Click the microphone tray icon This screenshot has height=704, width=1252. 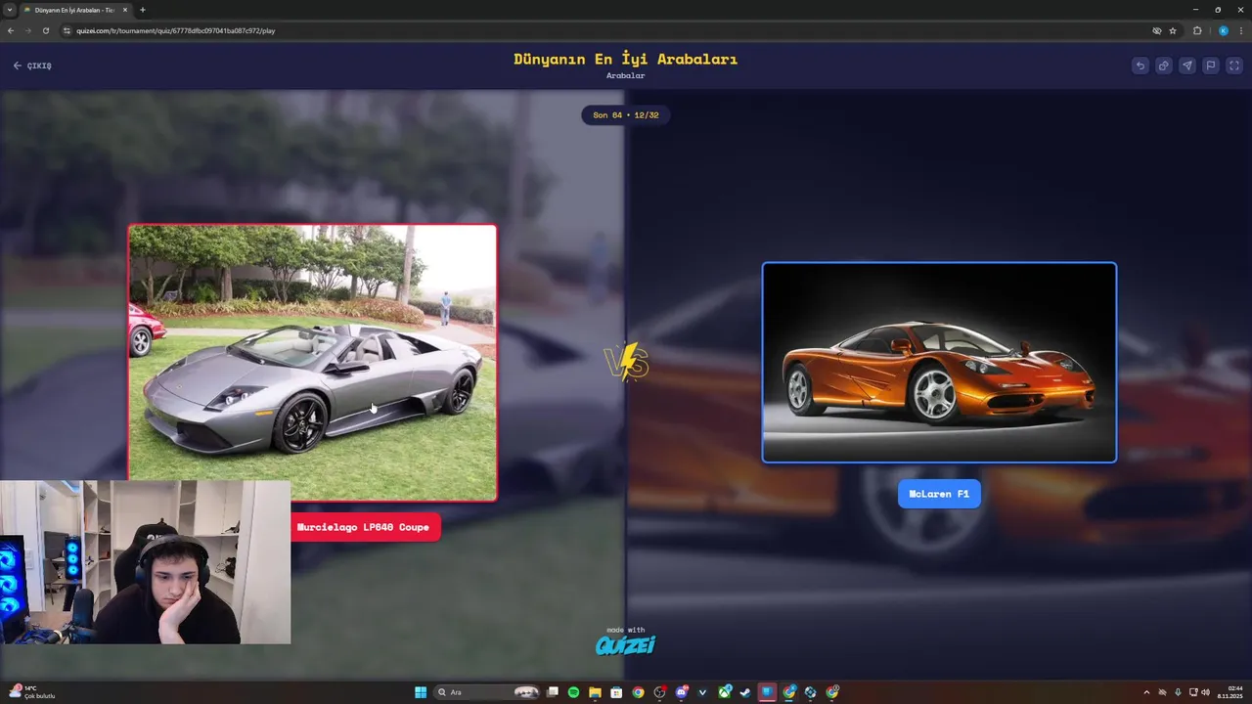point(1178,692)
